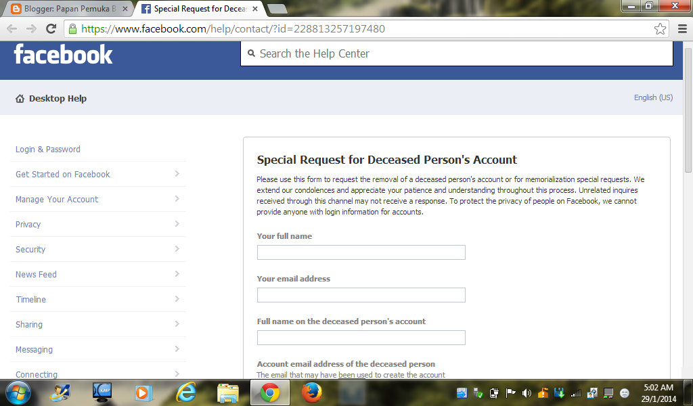Open the Sharing help topic

pos(28,325)
